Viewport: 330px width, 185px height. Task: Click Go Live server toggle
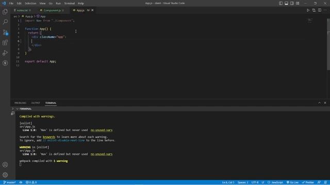[x=292, y=182]
